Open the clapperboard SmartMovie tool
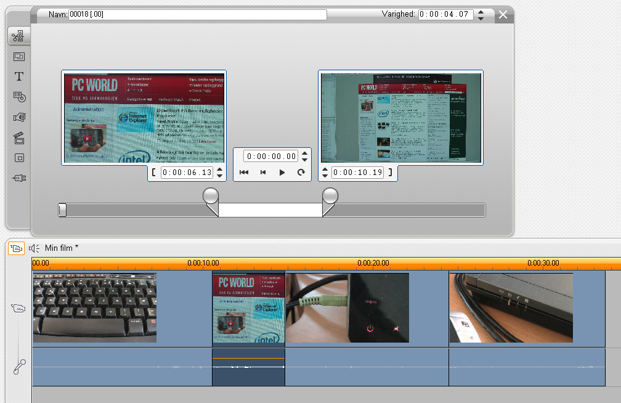The height and width of the screenshot is (403, 621). [18, 137]
